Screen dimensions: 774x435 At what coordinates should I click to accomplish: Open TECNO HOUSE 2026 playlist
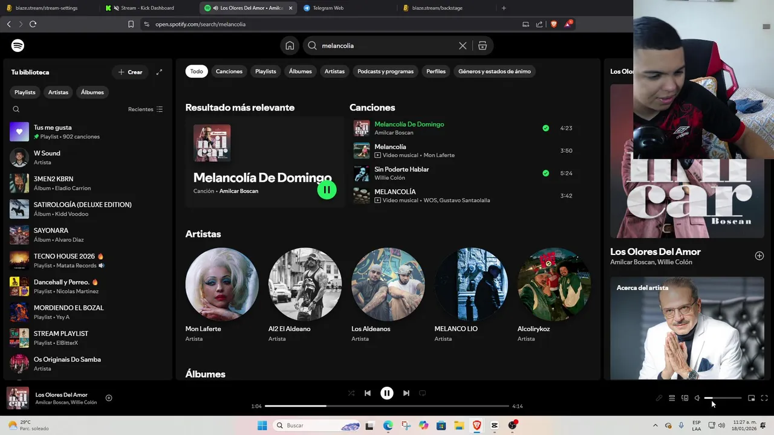coord(88,260)
